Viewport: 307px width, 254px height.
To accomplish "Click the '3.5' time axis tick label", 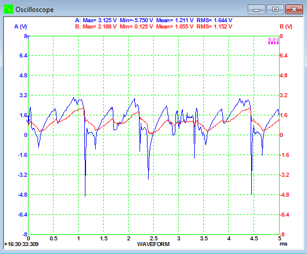I will point(204,239).
